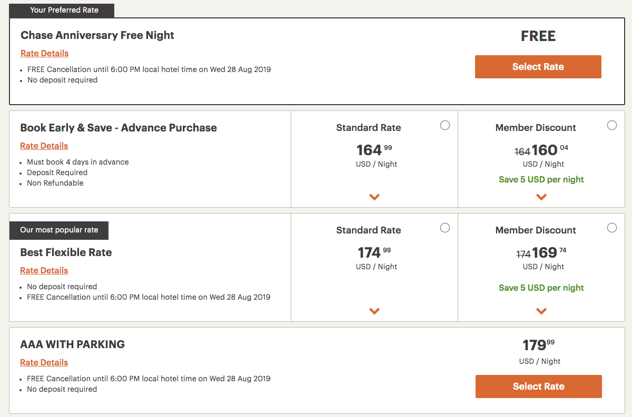
Task: Click Book Early & Save heading
Action: [x=118, y=128]
